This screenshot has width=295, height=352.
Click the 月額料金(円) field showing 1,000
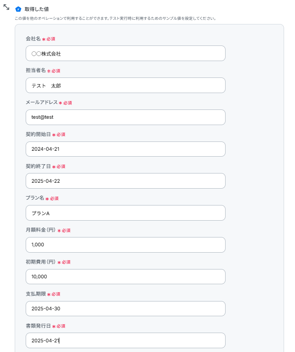pos(125,245)
